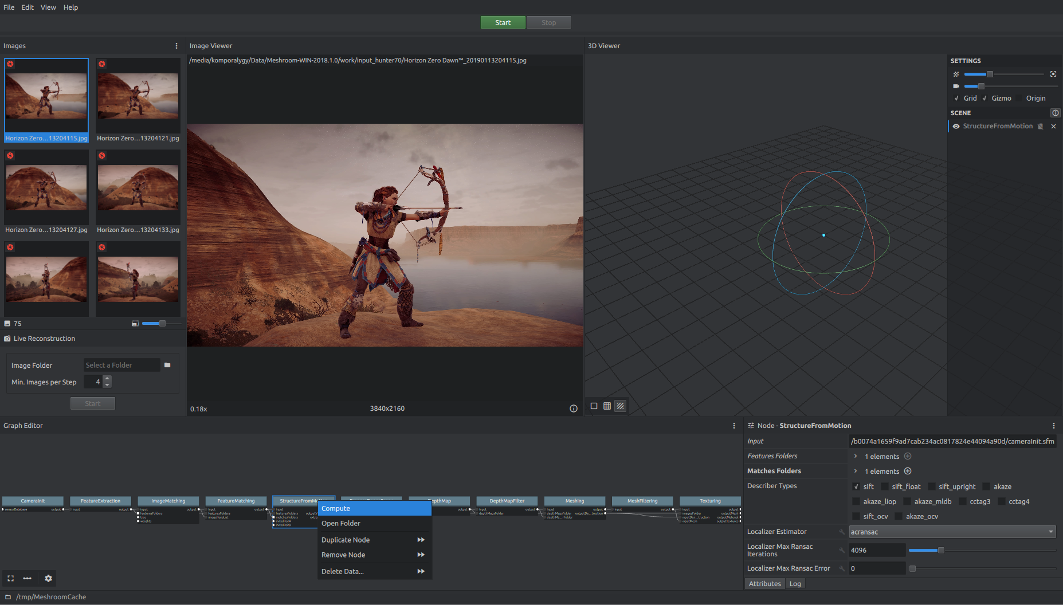Click the Live Reconstruction camera icon
1063x605 pixels.
click(7, 339)
